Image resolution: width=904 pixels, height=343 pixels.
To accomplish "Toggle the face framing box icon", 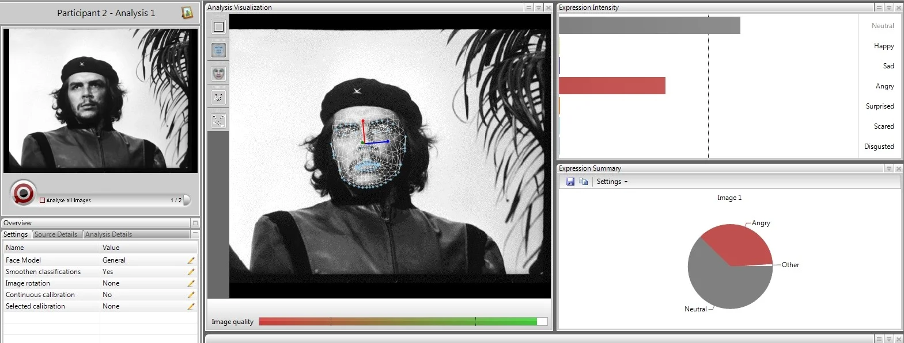I will (x=218, y=26).
